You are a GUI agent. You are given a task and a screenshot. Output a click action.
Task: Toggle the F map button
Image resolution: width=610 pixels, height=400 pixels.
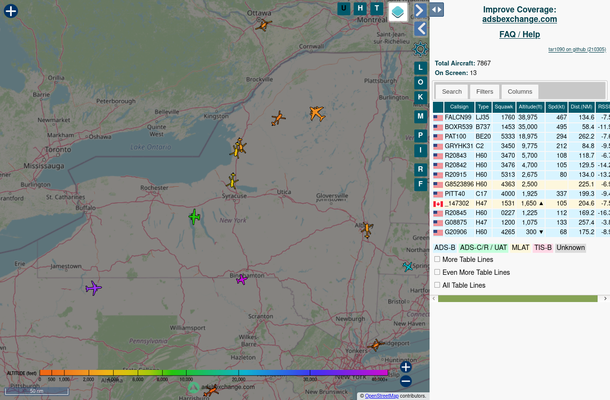[x=421, y=184]
